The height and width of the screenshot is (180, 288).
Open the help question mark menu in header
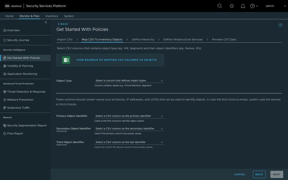pos(254,6)
